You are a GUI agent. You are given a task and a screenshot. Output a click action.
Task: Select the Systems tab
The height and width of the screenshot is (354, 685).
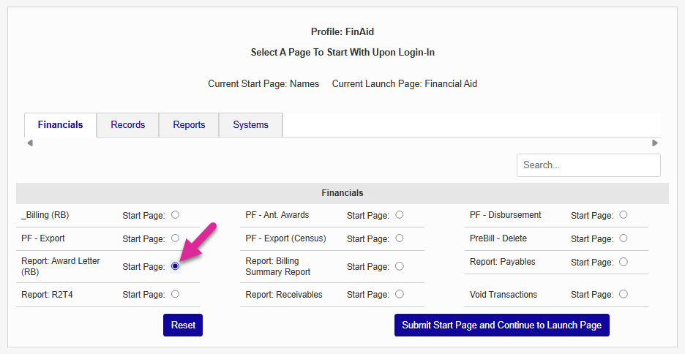click(x=250, y=125)
